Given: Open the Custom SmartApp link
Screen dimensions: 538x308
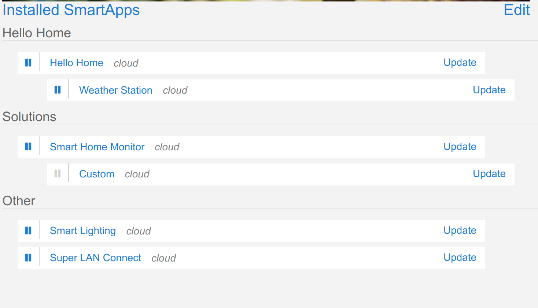Looking at the screenshot, I should coord(97,174).
